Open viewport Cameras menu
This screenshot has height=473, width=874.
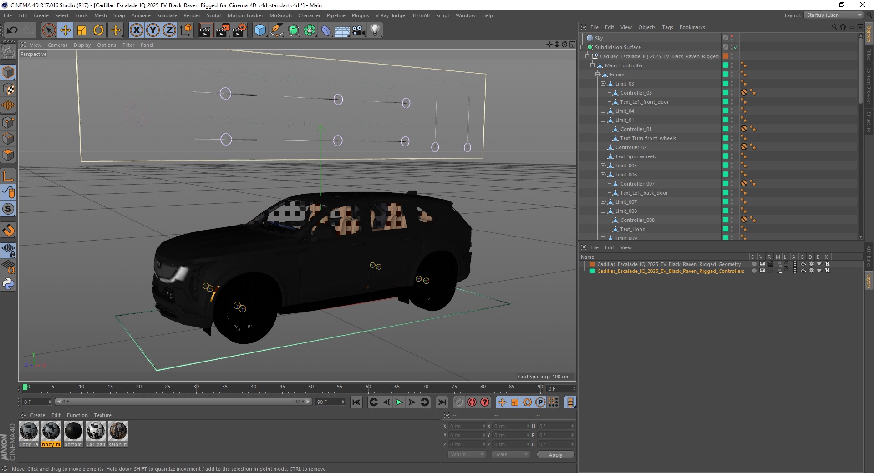coord(57,45)
